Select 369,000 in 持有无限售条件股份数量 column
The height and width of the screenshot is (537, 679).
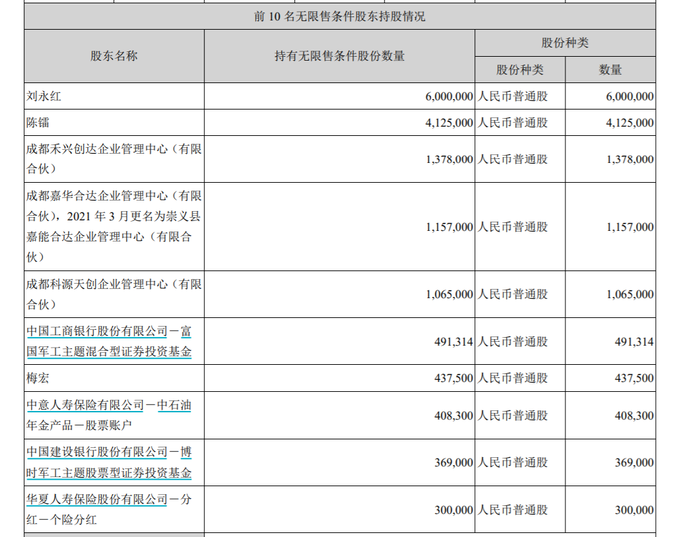pos(453,462)
